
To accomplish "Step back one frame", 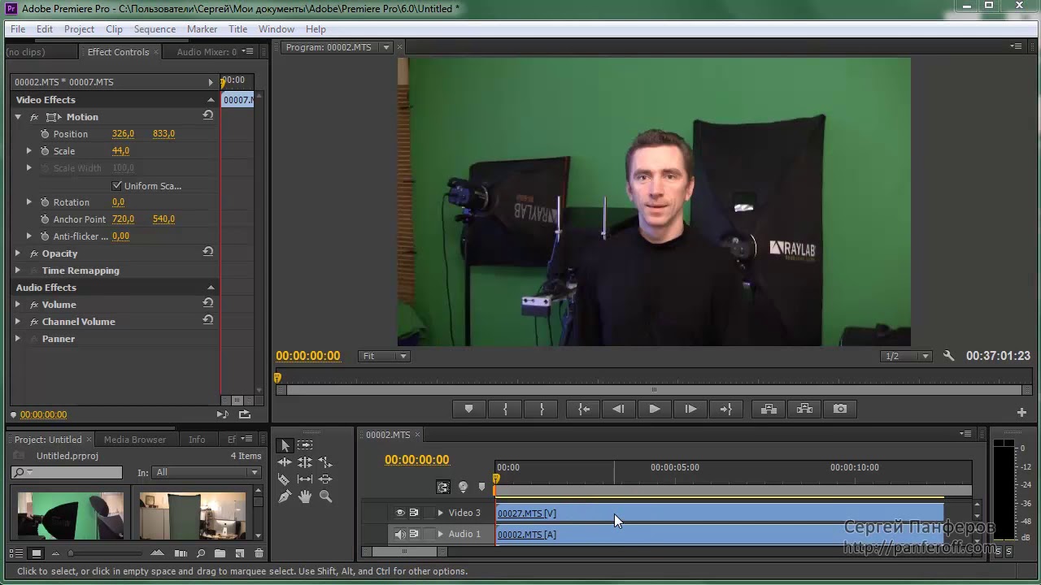I will (618, 409).
